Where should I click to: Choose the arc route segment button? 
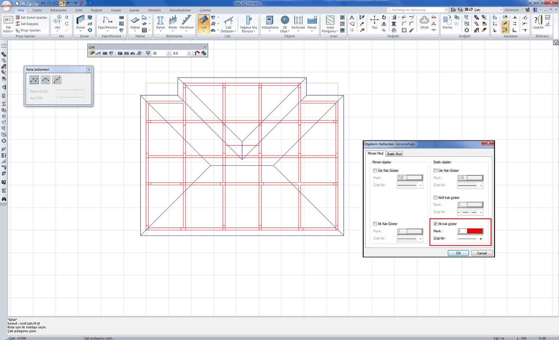tap(45, 80)
